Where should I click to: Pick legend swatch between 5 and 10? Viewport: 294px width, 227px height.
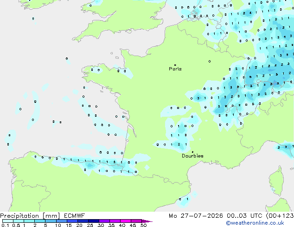pyautogui.click(x=51, y=221)
